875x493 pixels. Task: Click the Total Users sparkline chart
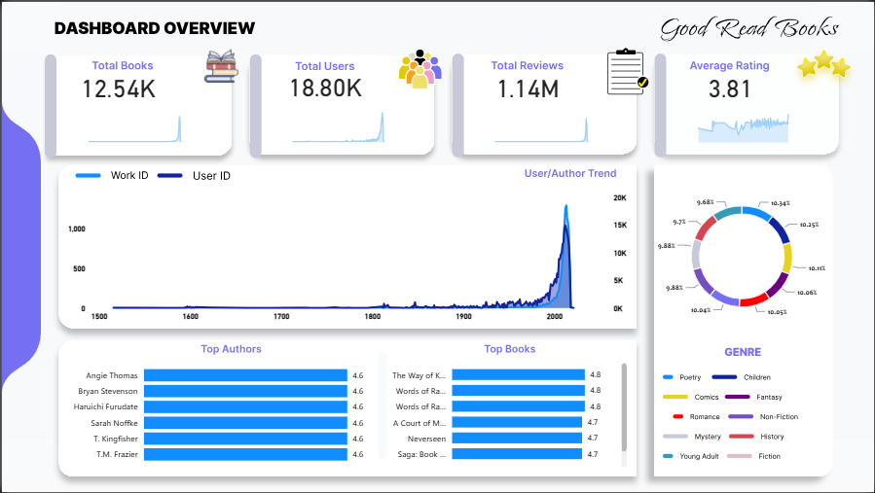pyautogui.click(x=338, y=127)
